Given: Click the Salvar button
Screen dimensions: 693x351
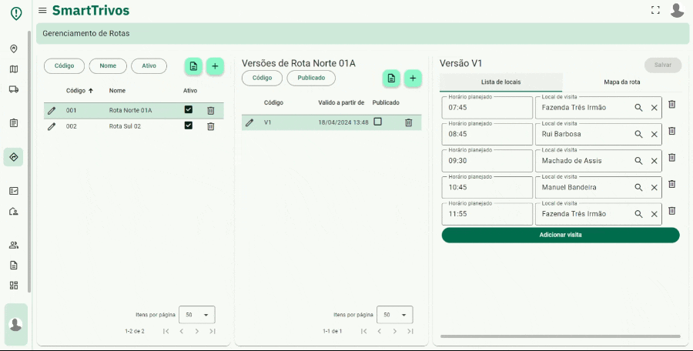Looking at the screenshot, I should tap(663, 65).
